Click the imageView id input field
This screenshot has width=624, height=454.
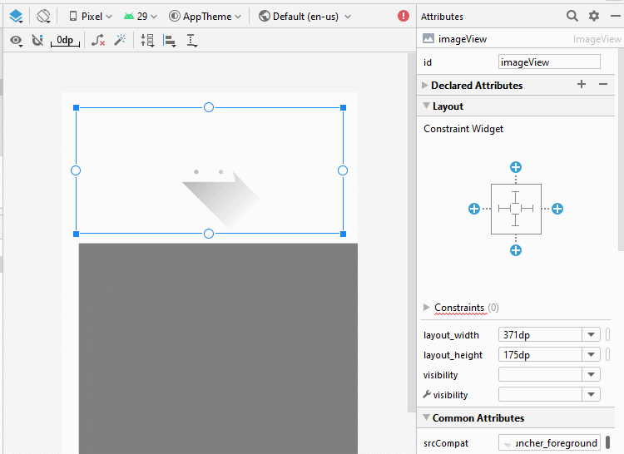pyautogui.click(x=549, y=62)
